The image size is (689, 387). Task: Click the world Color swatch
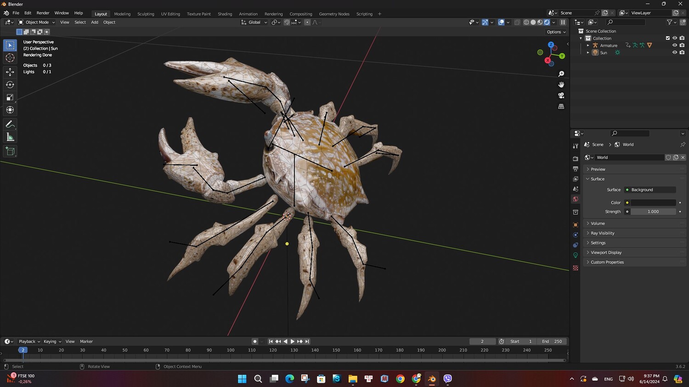653,202
